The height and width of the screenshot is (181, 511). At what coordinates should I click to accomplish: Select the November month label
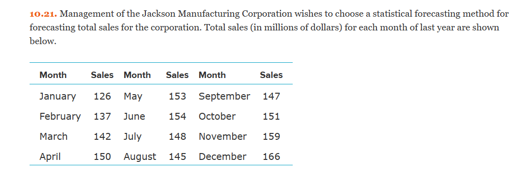(x=223, y=136)
